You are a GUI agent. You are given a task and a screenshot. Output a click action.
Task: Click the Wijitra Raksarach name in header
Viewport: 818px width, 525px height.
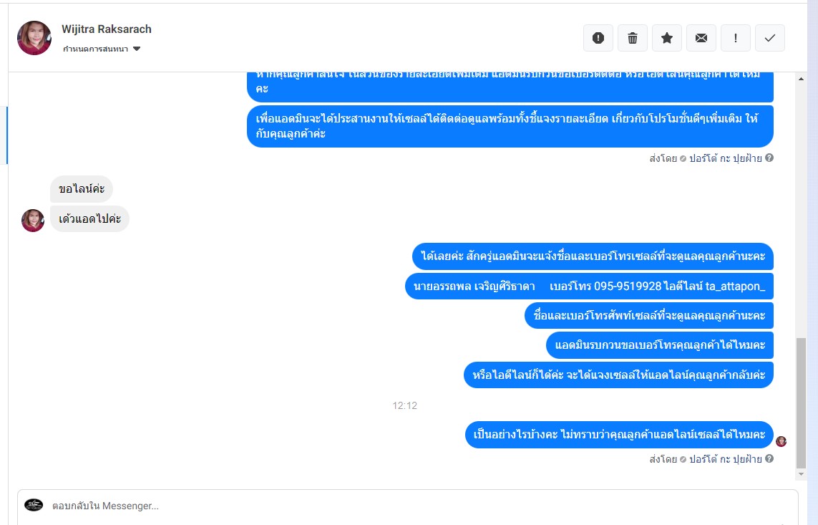(107, 29)
